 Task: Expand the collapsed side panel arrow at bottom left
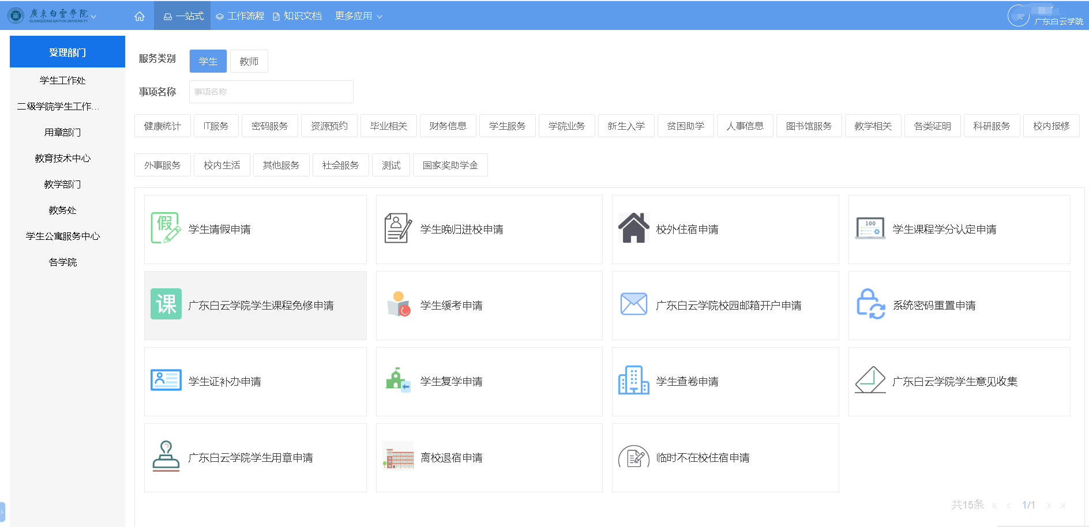pos(2,511)
